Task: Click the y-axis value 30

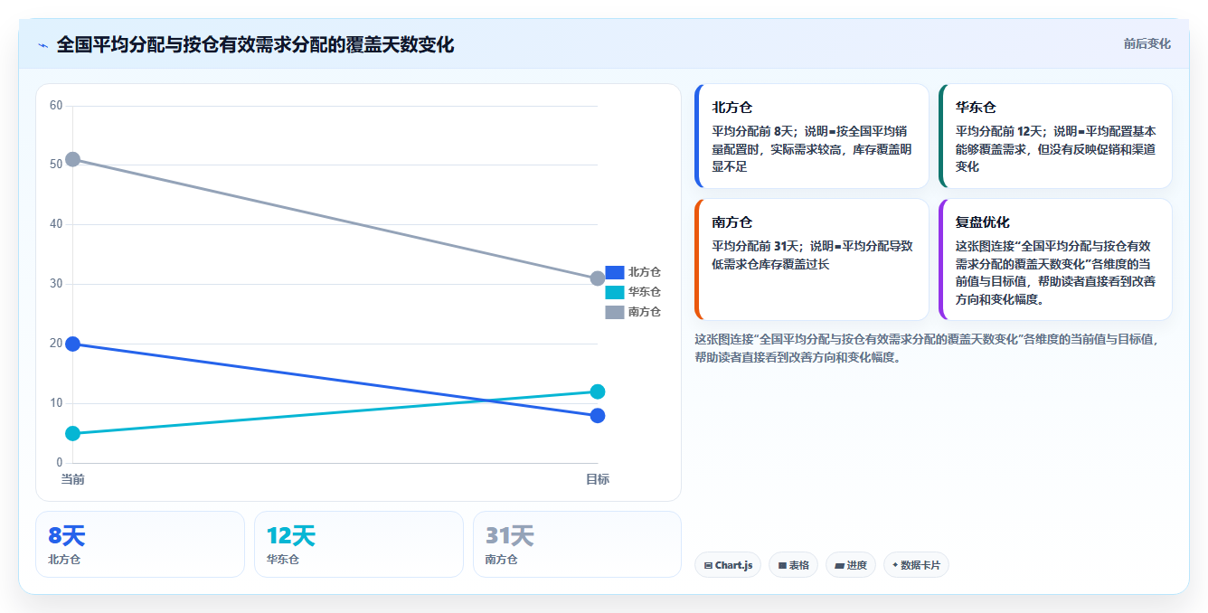Action: (x=56, y=284)
